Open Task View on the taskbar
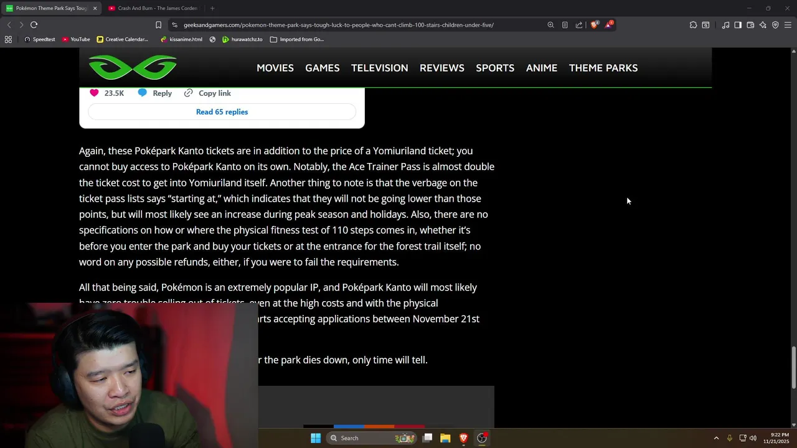This screenshot has width=797, height=448. (x=428, y=438)
